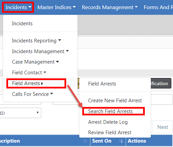Open the Forms And Reports menu
Viewport: 173px width, 147px height.
158,7
